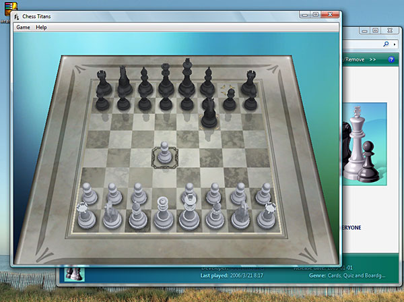Click the 'Last played: 2006/3/21 8:17' text
This screenshot has height=302, width=404.
232,276
